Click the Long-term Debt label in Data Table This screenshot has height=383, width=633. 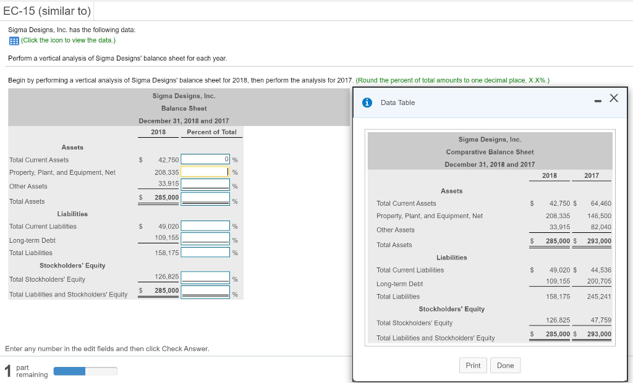click(399, 284)
